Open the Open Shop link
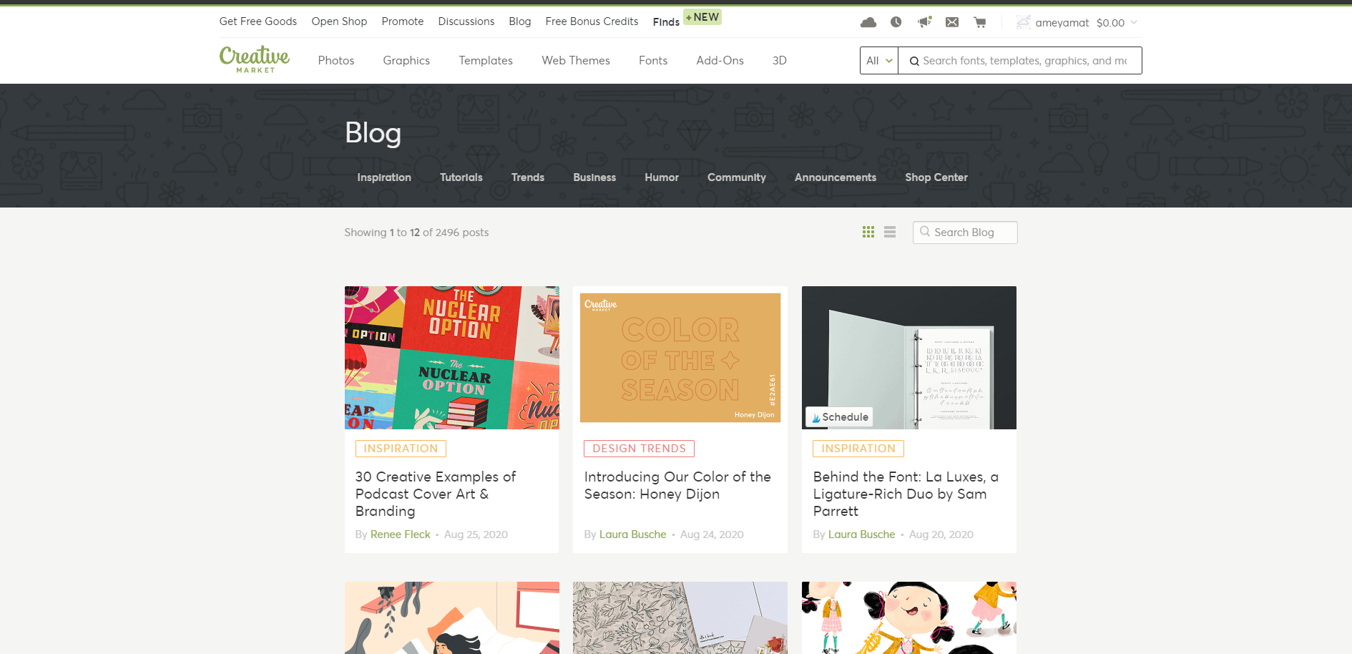 click(x=339, y=21)
